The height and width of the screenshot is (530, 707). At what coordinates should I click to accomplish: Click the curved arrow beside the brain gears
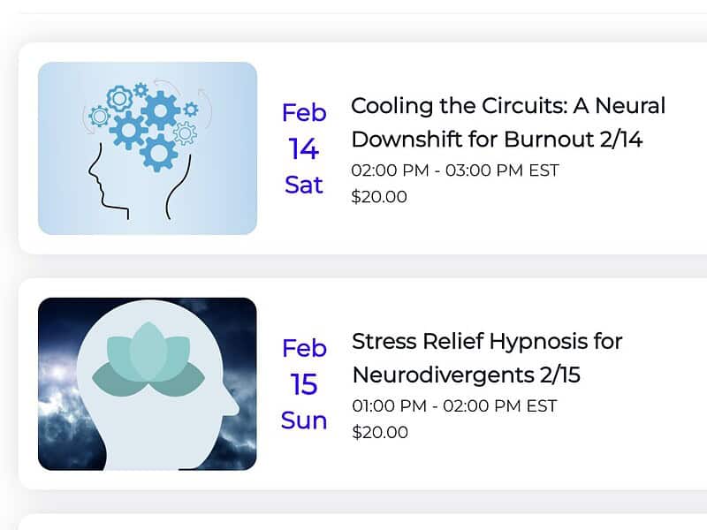tap(205, 104)
